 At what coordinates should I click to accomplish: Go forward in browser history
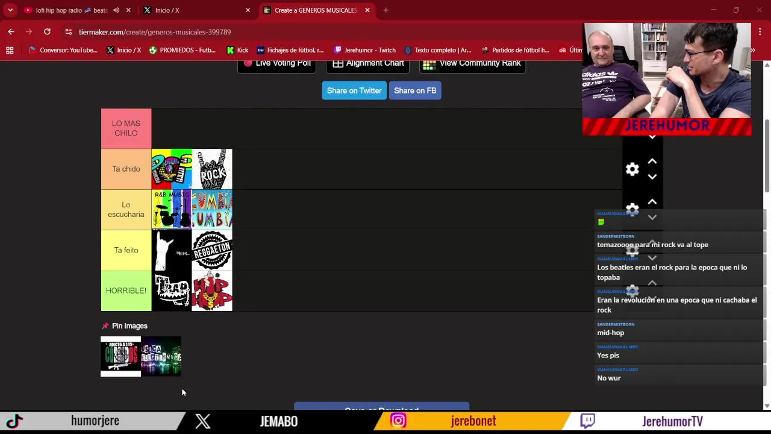tap(29, 32)
